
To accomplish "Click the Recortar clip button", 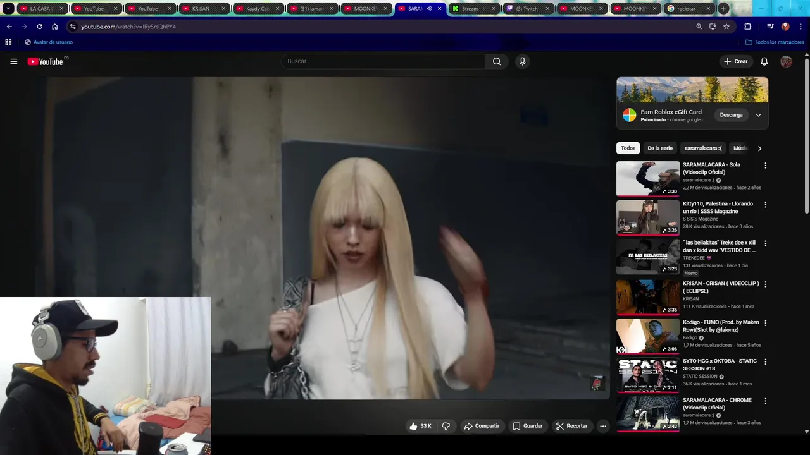I will pyautogui.click(x=572, y=426).
